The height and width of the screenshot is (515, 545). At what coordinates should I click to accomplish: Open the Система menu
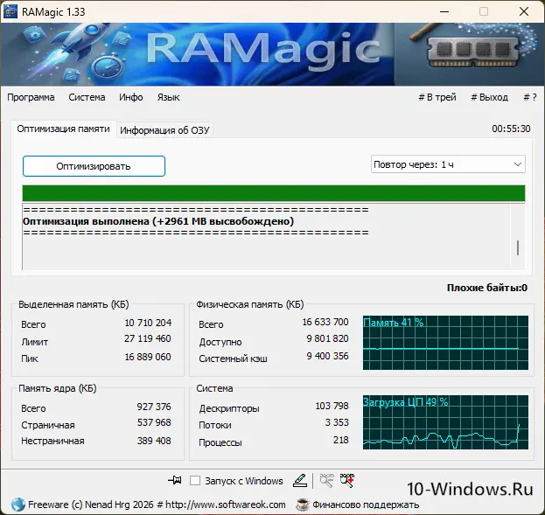point(87,97)
